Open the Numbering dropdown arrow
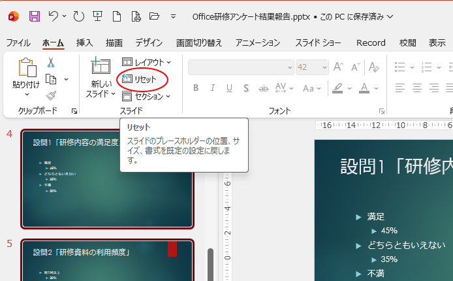 click(x=439, y=67)
